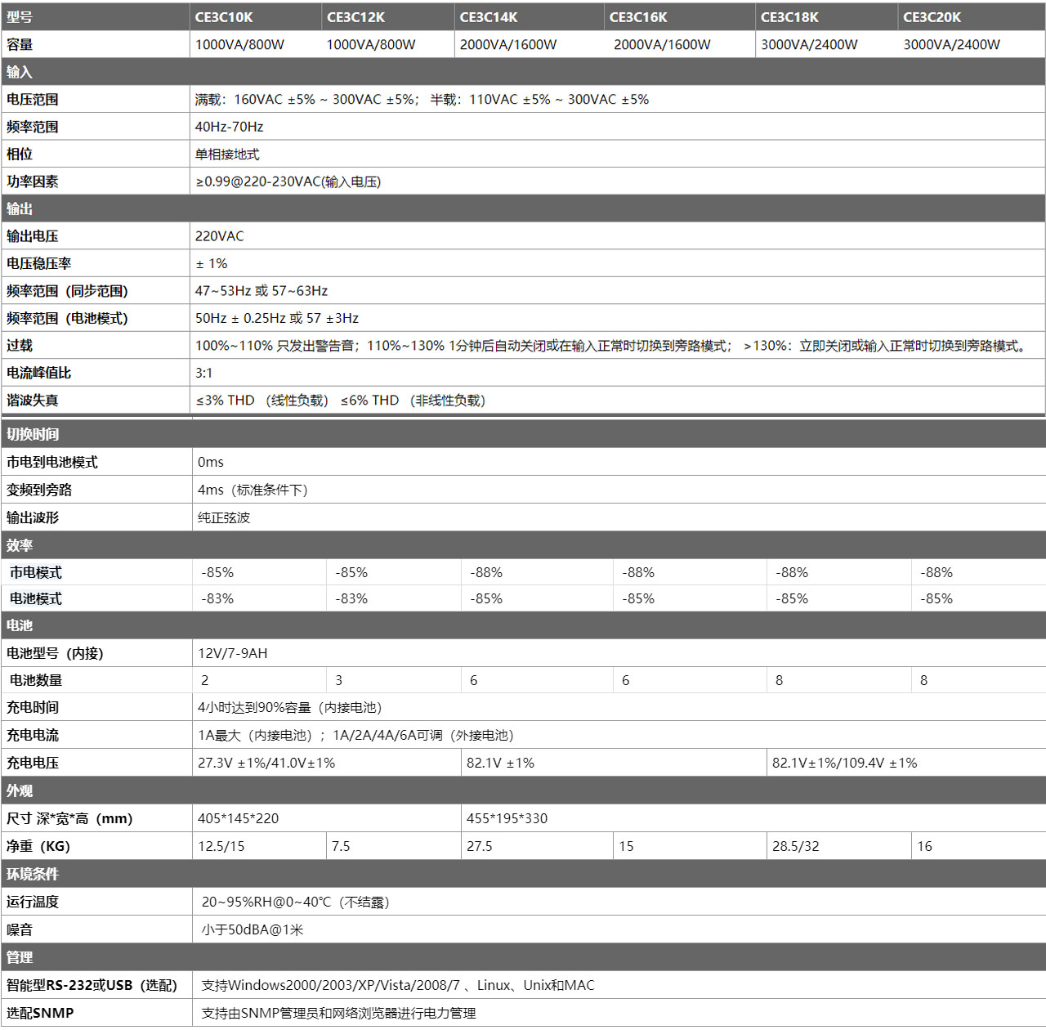Click the 选配SNMP row label

click(40, 1014)
